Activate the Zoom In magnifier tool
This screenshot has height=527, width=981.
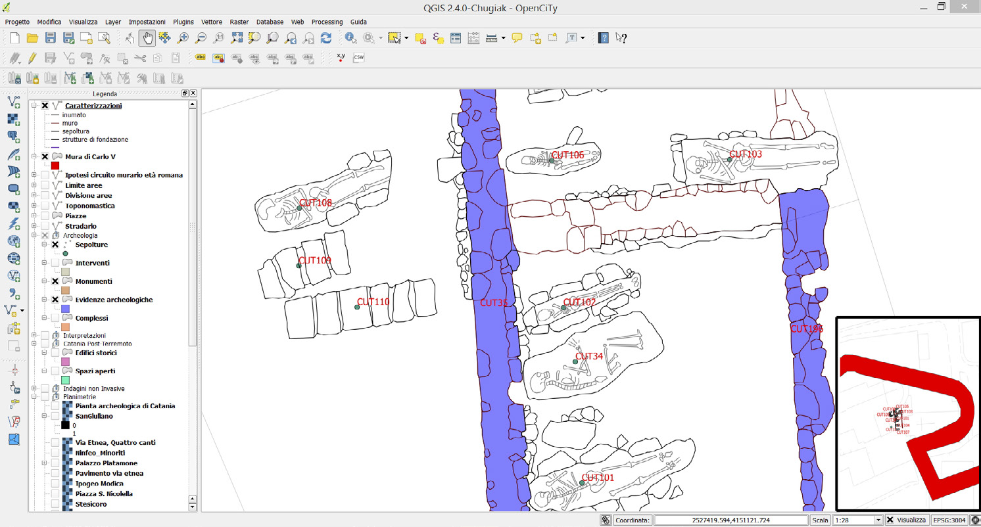[183, 38]
